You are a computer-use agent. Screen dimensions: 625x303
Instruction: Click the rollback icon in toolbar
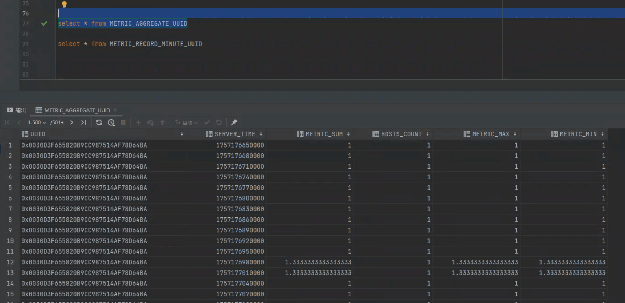point(219,122)
